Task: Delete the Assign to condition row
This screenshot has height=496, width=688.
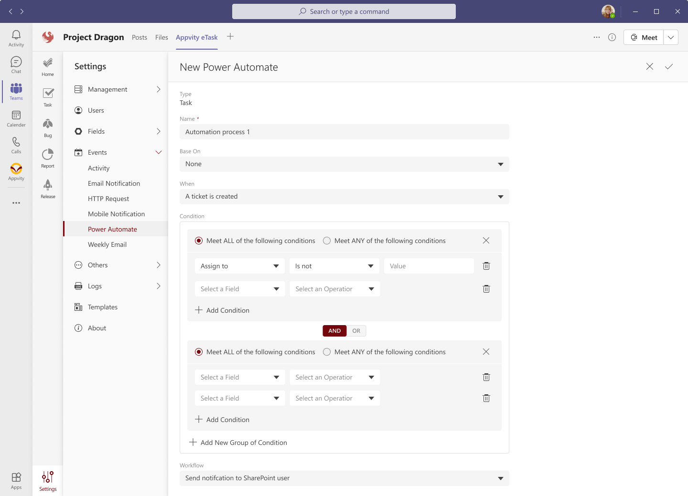Action: click(486, 266)
